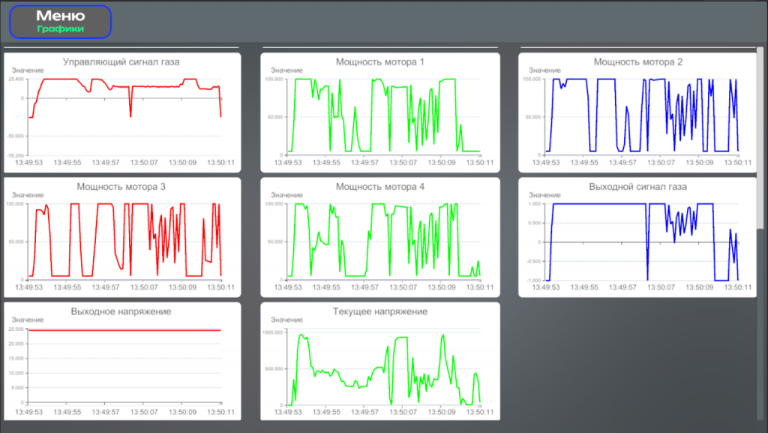The height and width of the screenshot is (433, 768).
Task: Click the Мощность мотора 4 chart plot
Action: coord(382,240)
